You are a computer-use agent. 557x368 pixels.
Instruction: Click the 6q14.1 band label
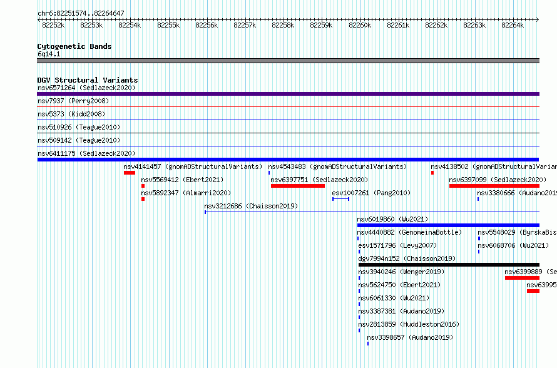pyautogui.click(x=49, y=54)
